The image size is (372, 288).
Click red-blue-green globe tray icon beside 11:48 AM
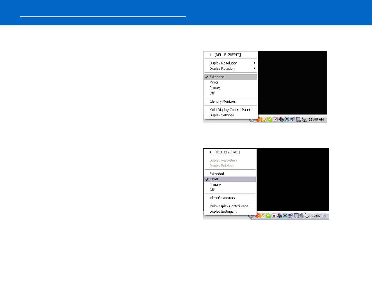tap(281, 119)
